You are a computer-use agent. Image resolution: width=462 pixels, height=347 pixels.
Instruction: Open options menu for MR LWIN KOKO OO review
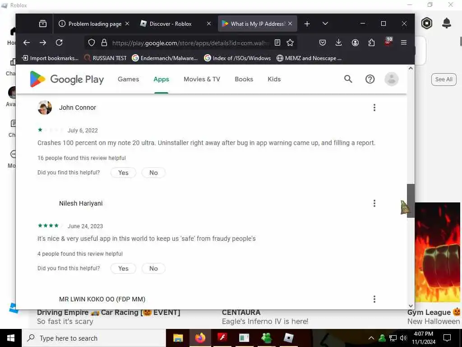coord(374,299)
